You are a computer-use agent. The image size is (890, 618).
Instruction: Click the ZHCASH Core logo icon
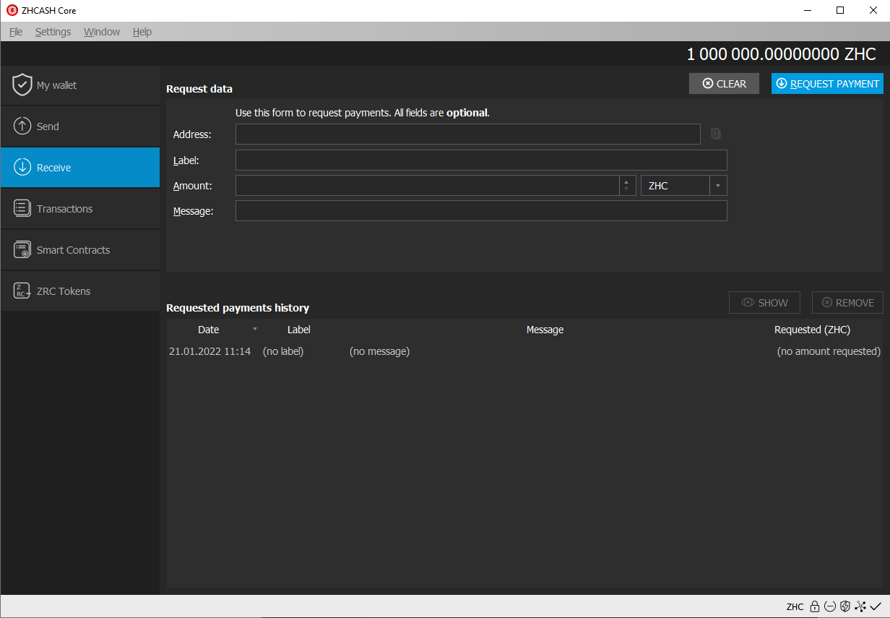click(12, 11)
